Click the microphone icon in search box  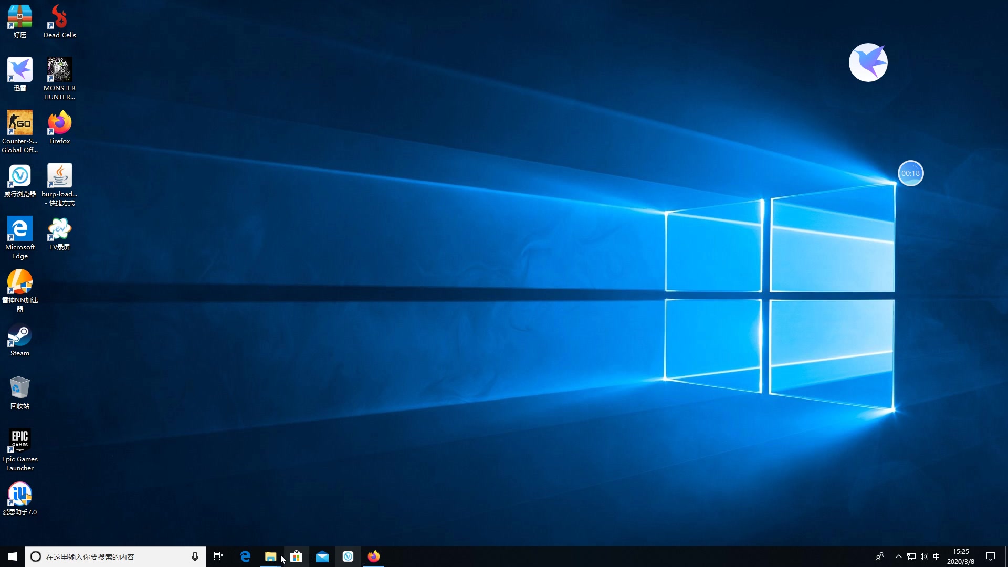195,556
